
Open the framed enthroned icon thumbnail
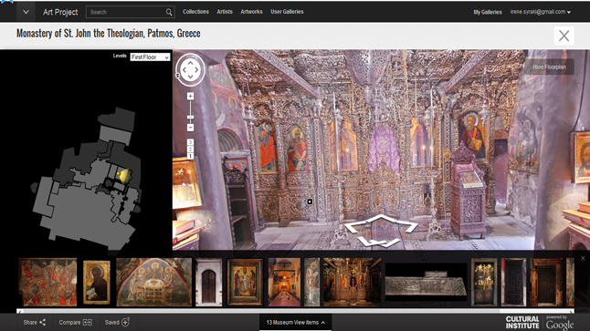[x=245, y=282]
